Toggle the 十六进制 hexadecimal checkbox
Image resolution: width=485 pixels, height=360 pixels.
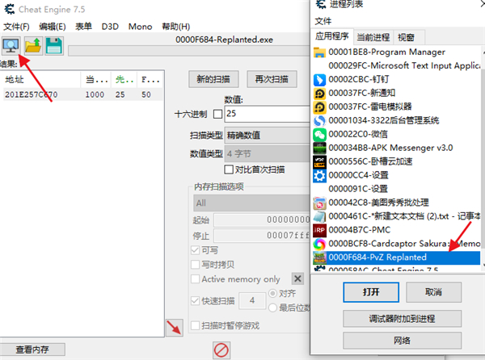(217, 114)
